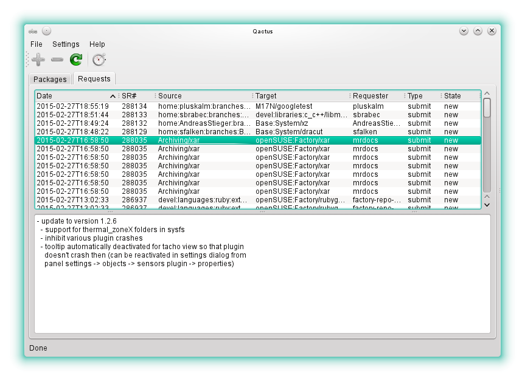Sort by the Target column header
The image size is (525, 381).
301,96
